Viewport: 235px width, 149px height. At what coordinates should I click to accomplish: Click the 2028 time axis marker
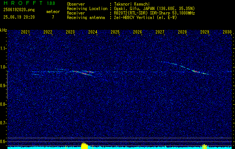tap(182, 32)
